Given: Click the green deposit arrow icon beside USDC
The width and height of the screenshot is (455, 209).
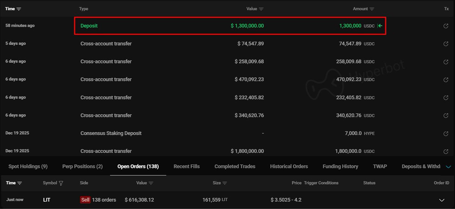Looking at the screenshot, I should (380, 26).
